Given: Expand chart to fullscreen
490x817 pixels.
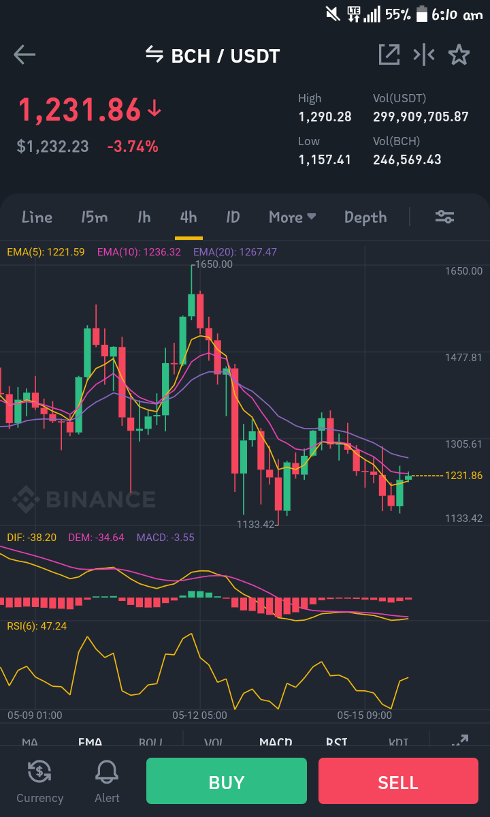Looking at the screenshot, I should [460, 741].
